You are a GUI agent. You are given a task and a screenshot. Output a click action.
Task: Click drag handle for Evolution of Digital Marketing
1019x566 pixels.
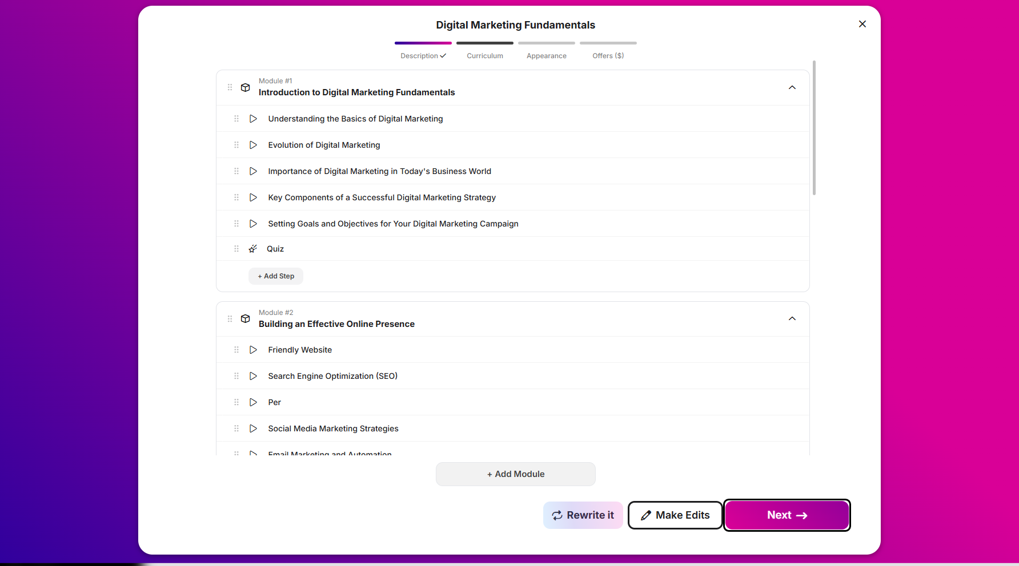pos(236,145)
